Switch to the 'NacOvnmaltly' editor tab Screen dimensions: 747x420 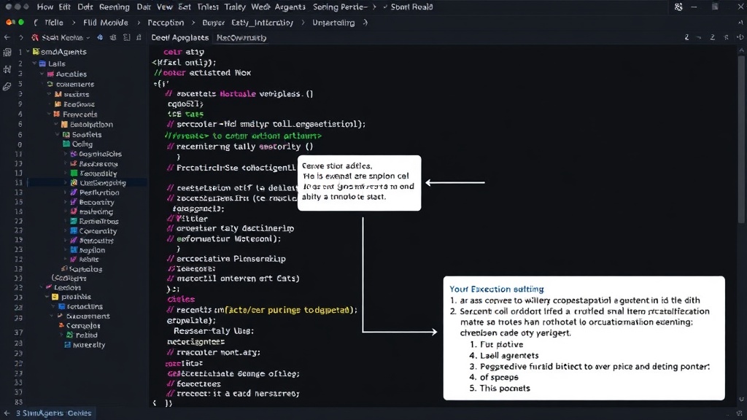coord(241,38)
